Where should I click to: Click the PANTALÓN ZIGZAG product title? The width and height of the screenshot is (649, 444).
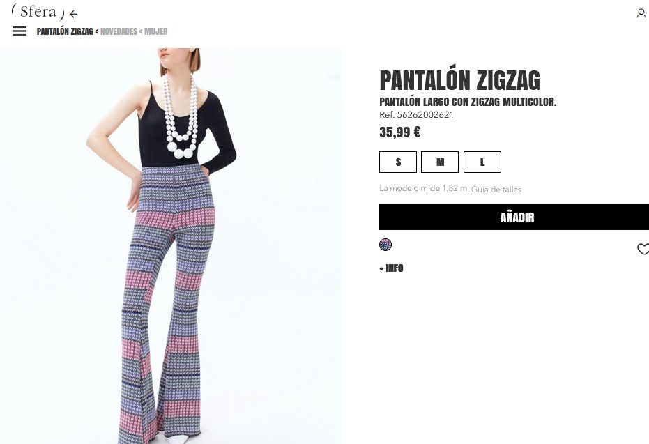tap(460, 80)
